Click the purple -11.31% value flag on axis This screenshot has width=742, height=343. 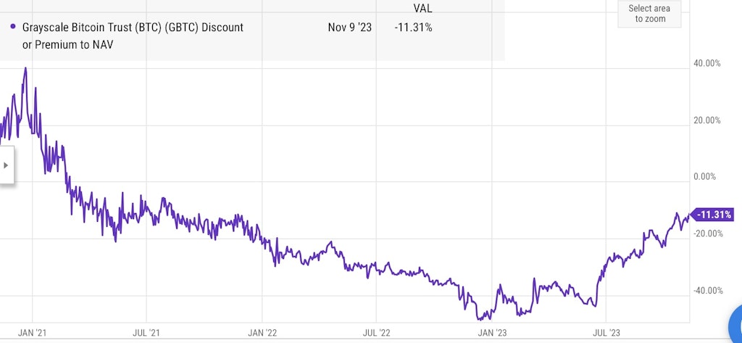point(714,215)
